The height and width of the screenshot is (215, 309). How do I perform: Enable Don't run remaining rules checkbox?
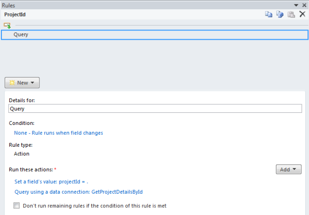[17, 206]
